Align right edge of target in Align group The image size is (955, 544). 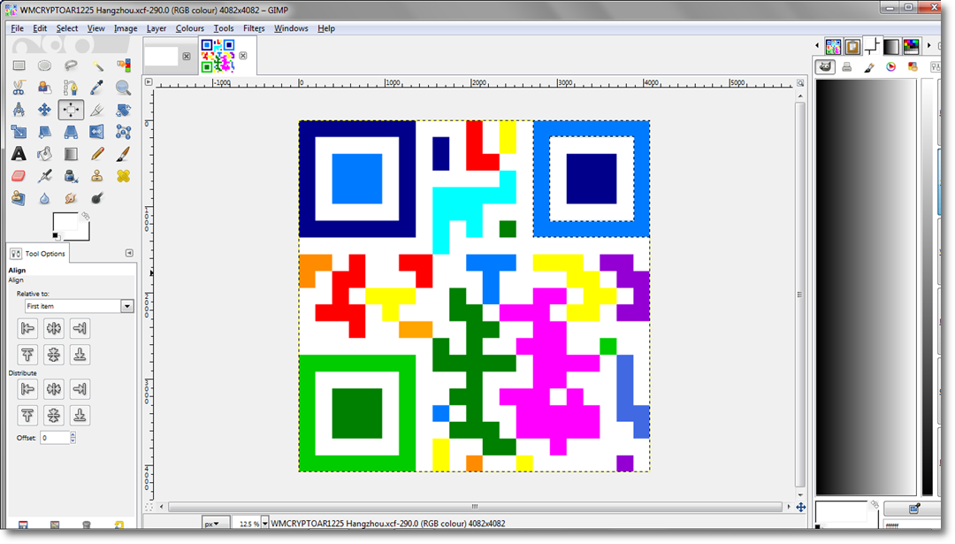pos(80,328)
